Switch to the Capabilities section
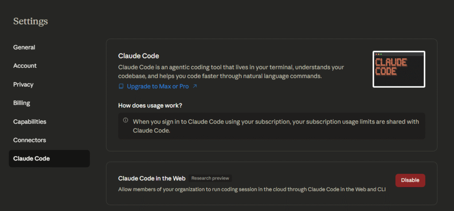Screen dimensions: 454x211 (30, 121)
